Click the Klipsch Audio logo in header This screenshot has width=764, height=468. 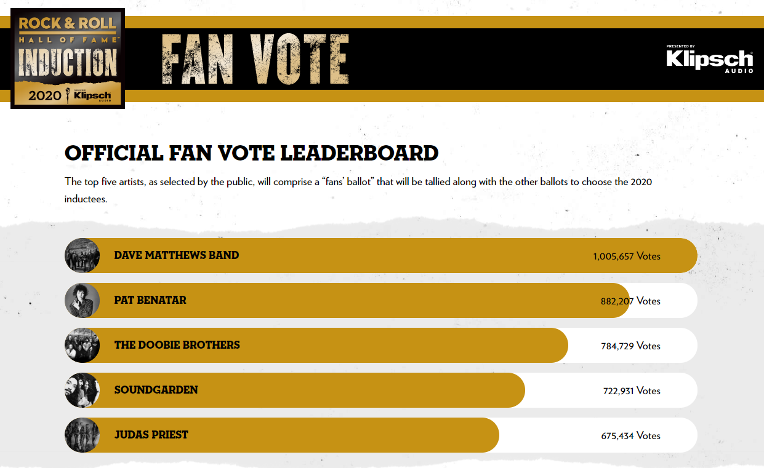point(709,60)
